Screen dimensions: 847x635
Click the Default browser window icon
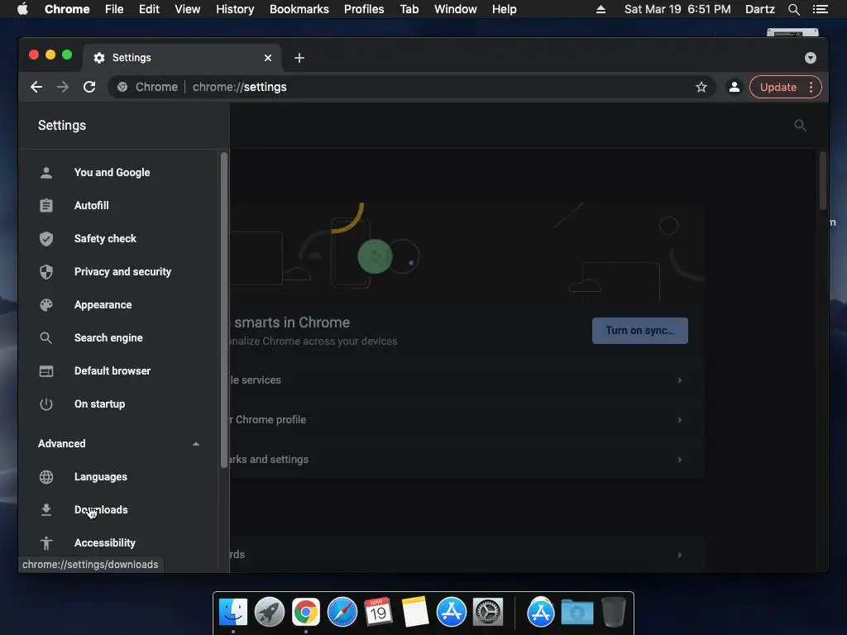(x=46, y=371)
